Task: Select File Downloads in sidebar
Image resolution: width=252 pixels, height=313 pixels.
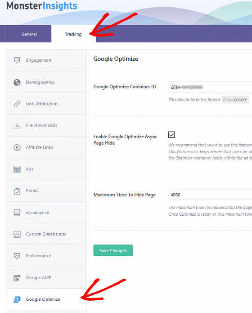Action: (x=47, y=126)
